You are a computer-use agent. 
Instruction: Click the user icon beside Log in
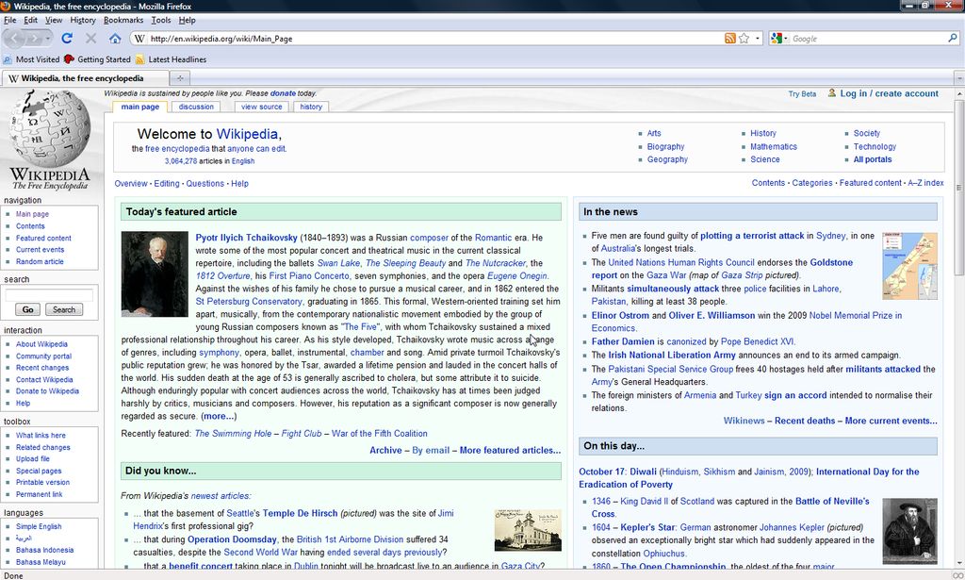coord(832,93)
